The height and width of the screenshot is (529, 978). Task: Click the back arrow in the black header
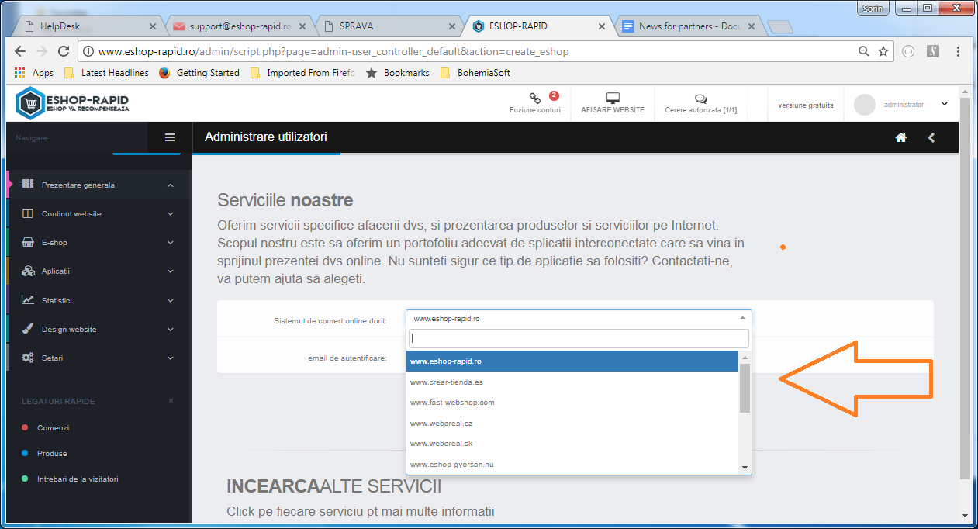click(931, 137)
